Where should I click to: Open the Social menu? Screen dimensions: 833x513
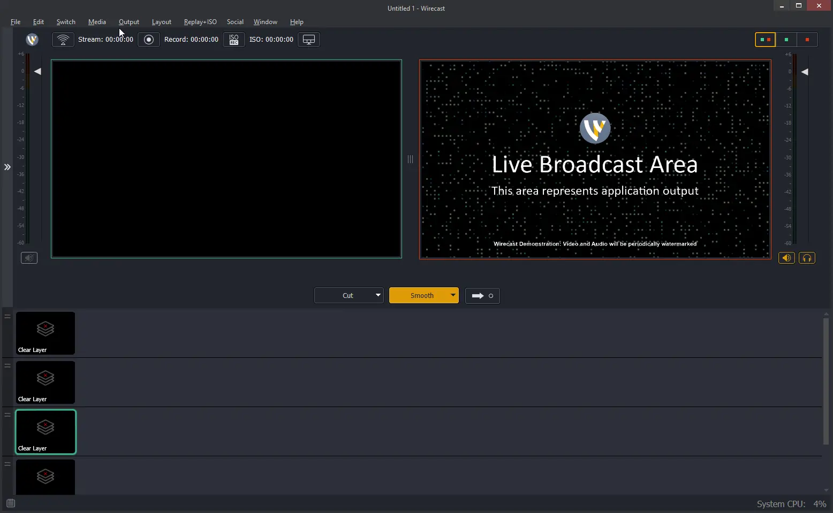pyautogui.click(x=235, y=22)
